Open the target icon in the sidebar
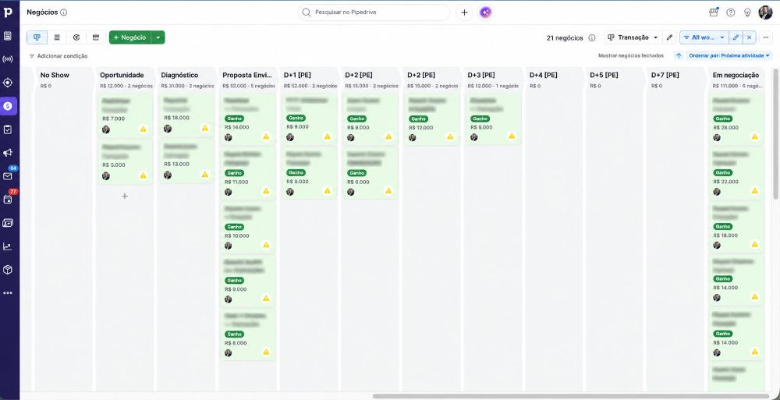The height and width of the screenshot is (400, 780). 8,83
